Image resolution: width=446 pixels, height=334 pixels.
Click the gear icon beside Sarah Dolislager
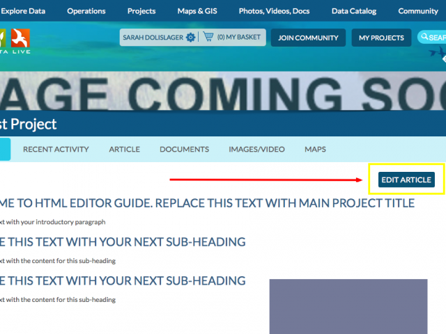coord(190,37)
